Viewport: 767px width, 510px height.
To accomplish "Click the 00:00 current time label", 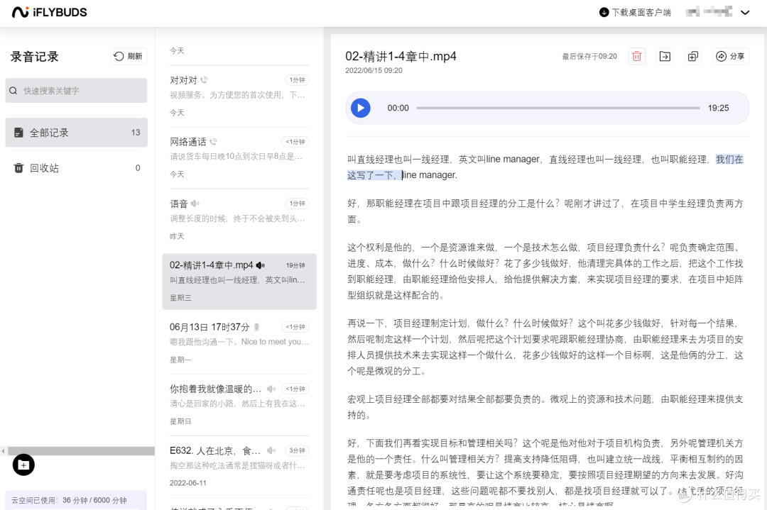I will [x=398, y=108].
